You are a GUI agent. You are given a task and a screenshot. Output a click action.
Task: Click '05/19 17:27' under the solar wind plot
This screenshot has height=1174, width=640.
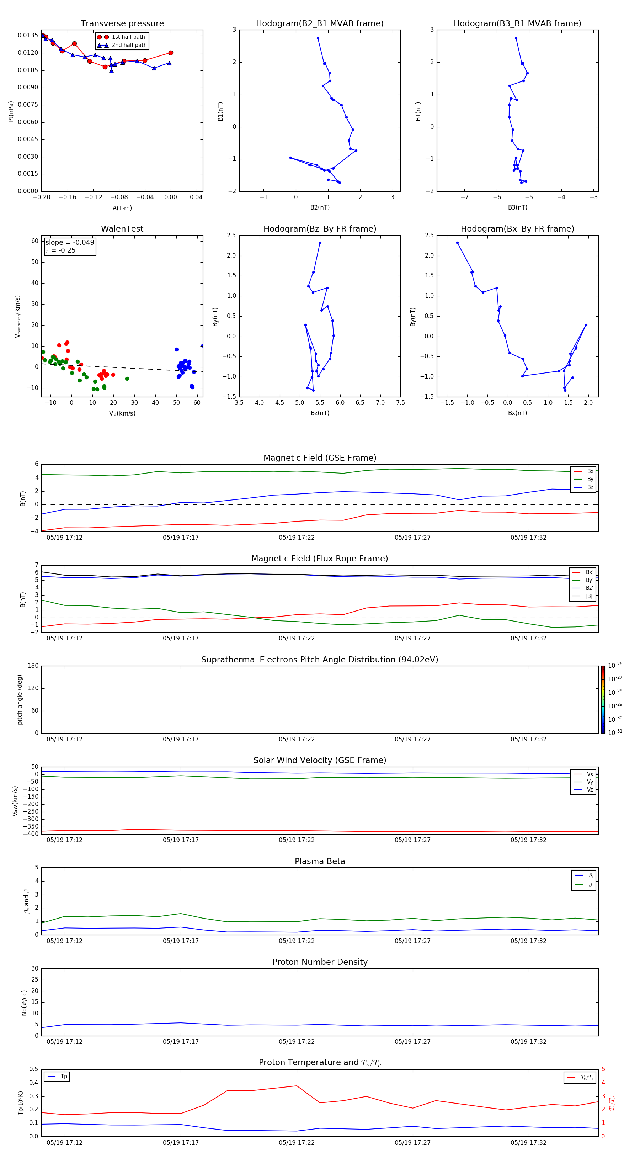click(413, 840)
